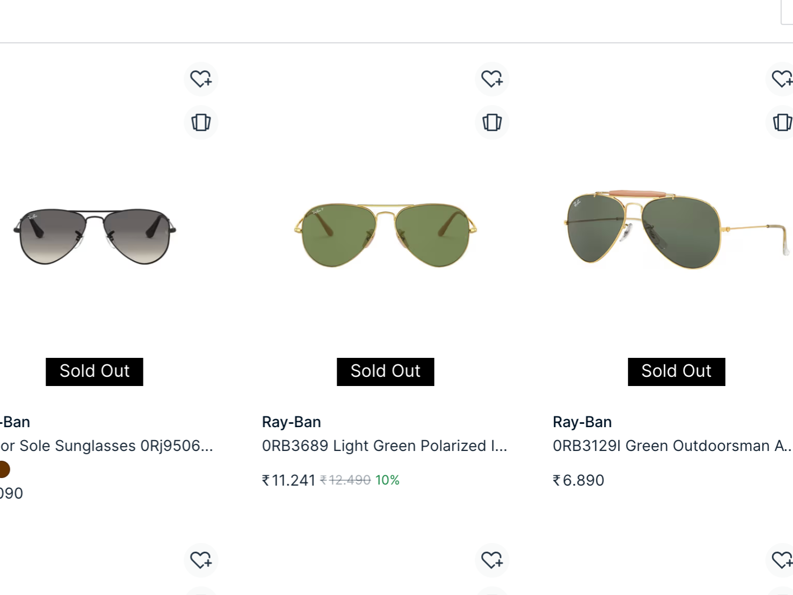Viewport: 793px width, 595px height.
Task: Add black gradient aviator sunglasses to wishlist
Action: (x=201, y=79)
